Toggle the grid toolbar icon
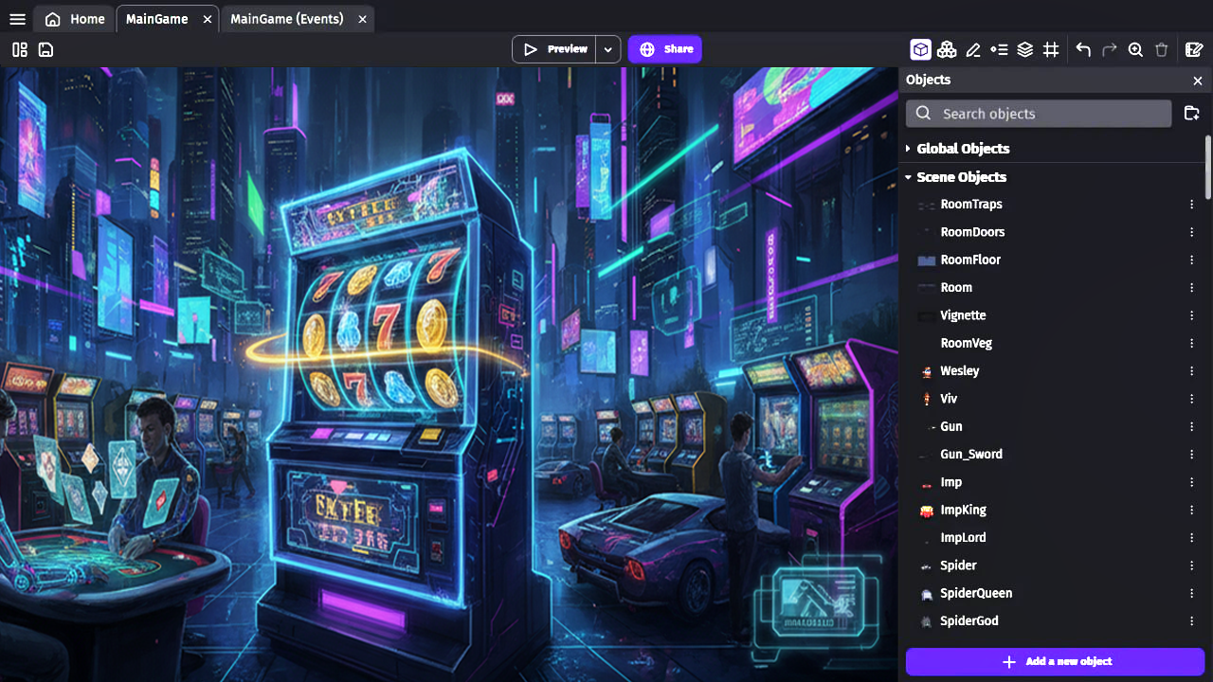 click(x=1051, y=49)
